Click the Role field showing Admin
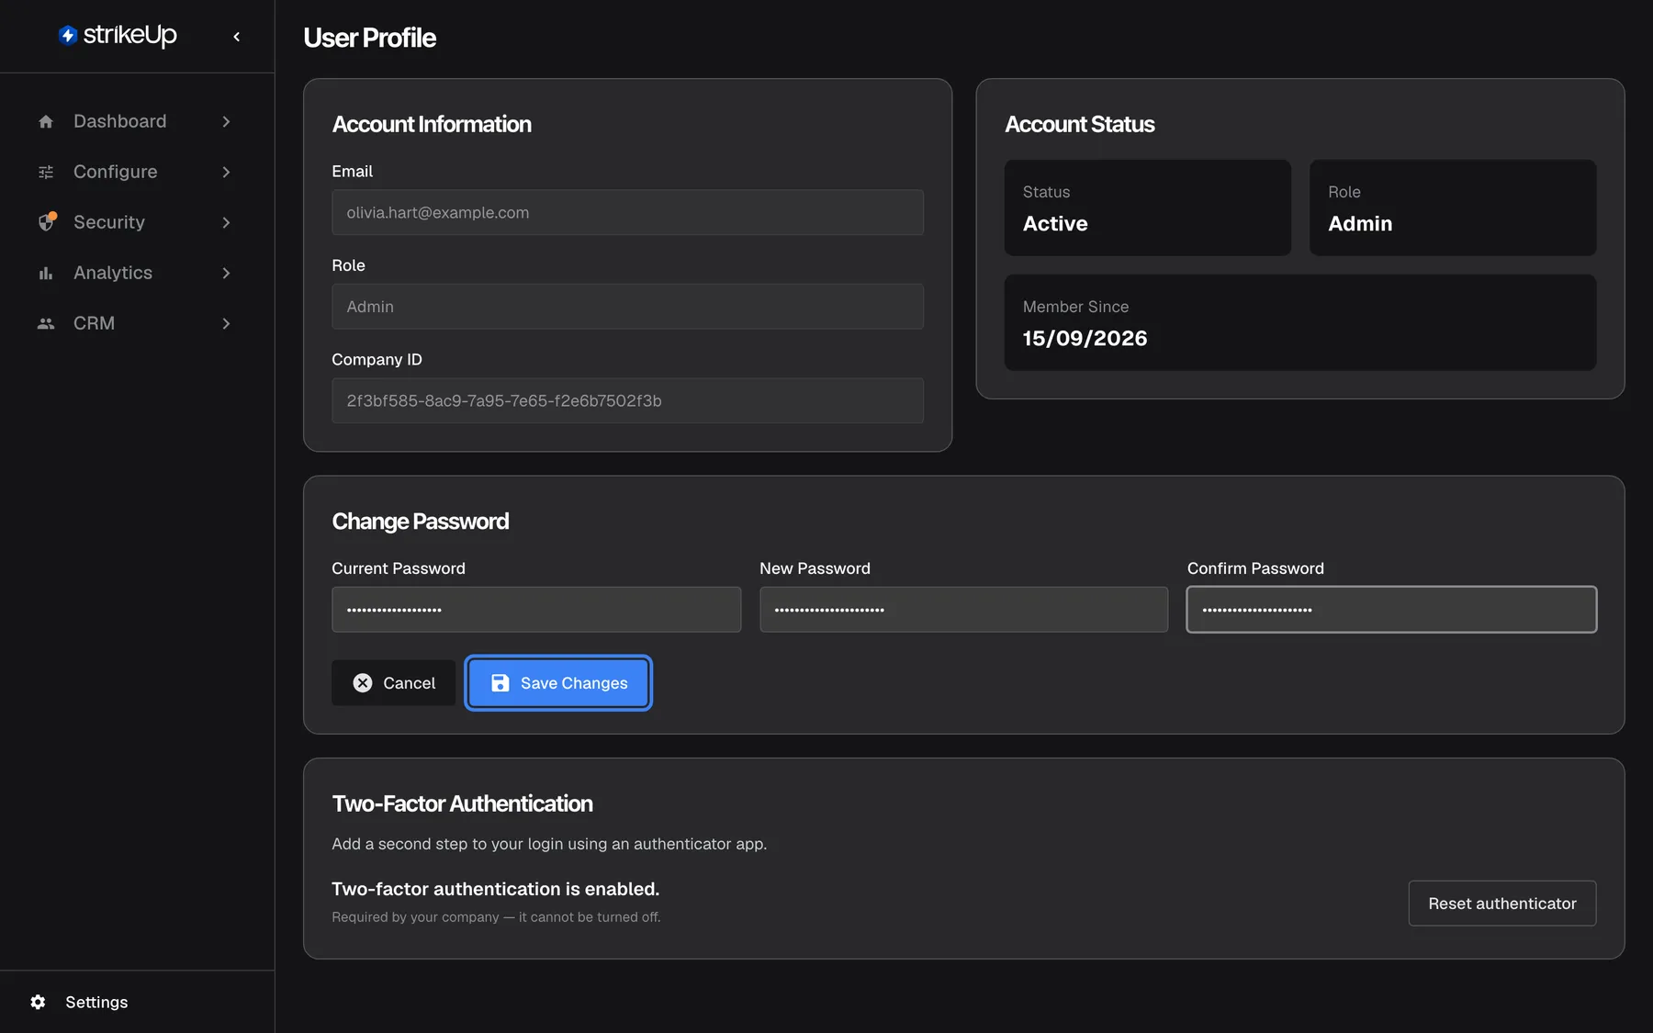This screenshot has height=1033, width=1653. [x=627, y=307]
